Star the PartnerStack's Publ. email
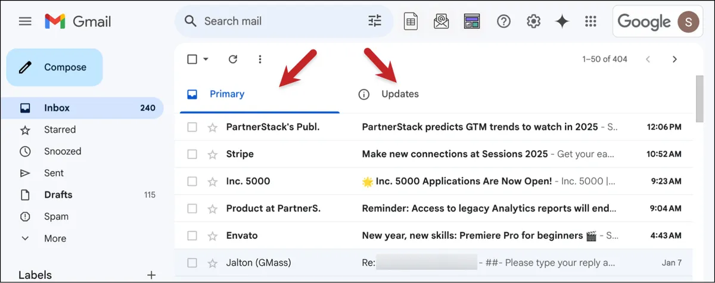Viewport: 715px width, 283px height. (x=212, y=127)
